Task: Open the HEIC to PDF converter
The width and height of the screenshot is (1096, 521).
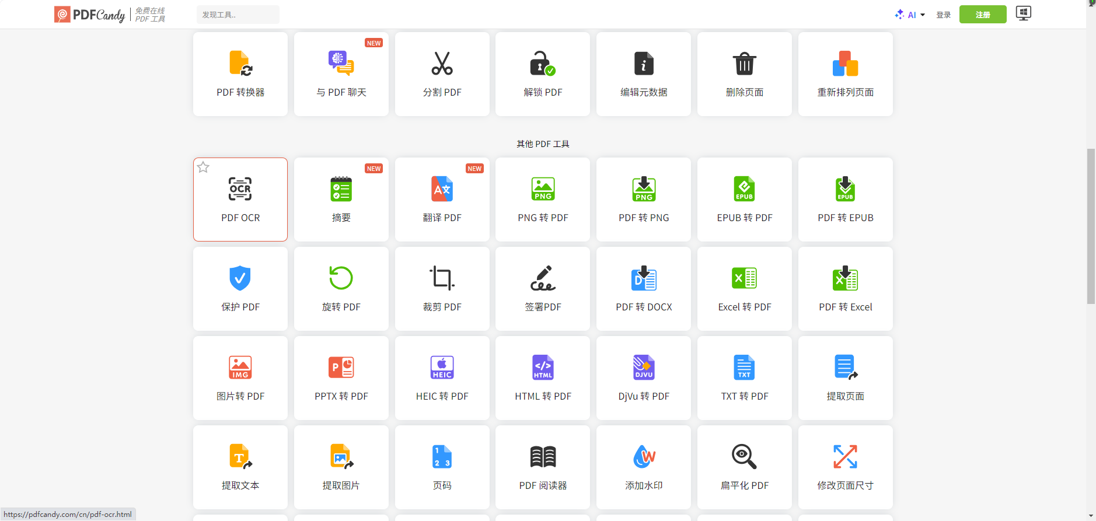Action: click(442, 378)
